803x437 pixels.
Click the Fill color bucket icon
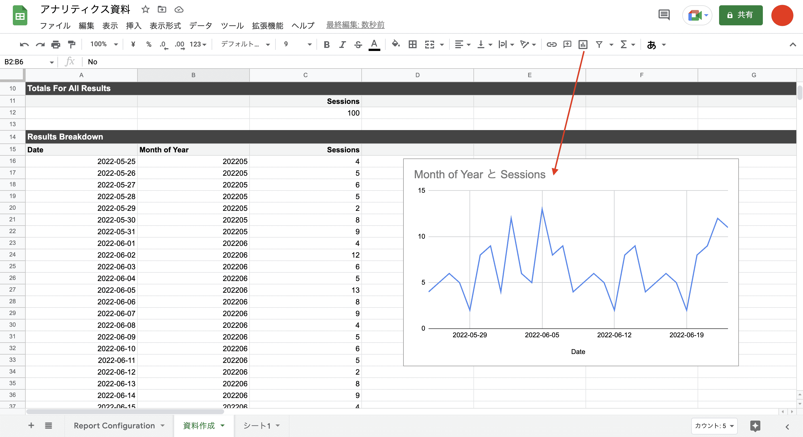(x=396, y=44)
